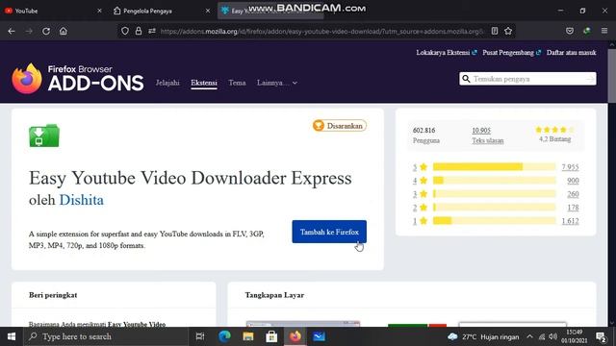
Task: Show hidden system tray icons
Action: (529, 336)
